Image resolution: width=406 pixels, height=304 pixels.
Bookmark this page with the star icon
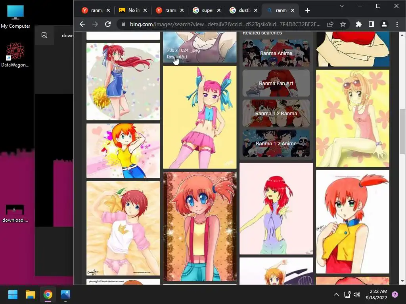[x=343, y=24]
